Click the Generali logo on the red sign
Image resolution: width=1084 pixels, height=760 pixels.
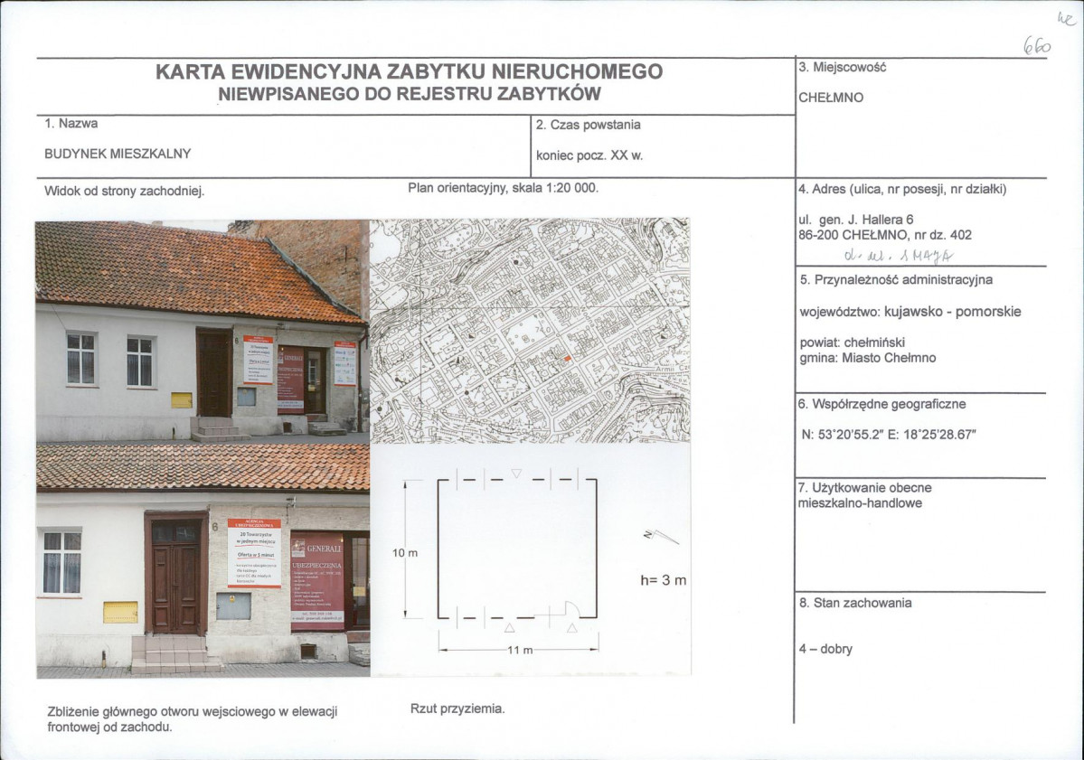point(298,548)
